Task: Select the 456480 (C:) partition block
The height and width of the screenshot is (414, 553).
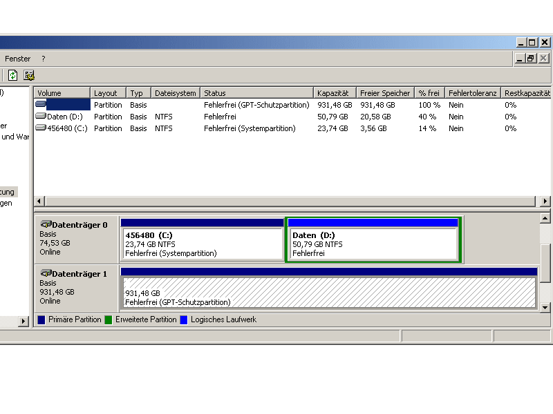Action: point(202,239)
